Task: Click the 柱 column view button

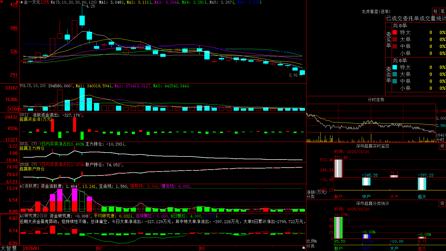Action: (x=435, y=11)
